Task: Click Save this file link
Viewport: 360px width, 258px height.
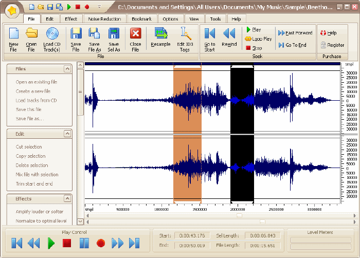Action: coord(28,109)
